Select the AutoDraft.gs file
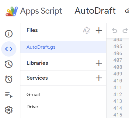This screenshot has width=129, height=118. pos(63,47)
